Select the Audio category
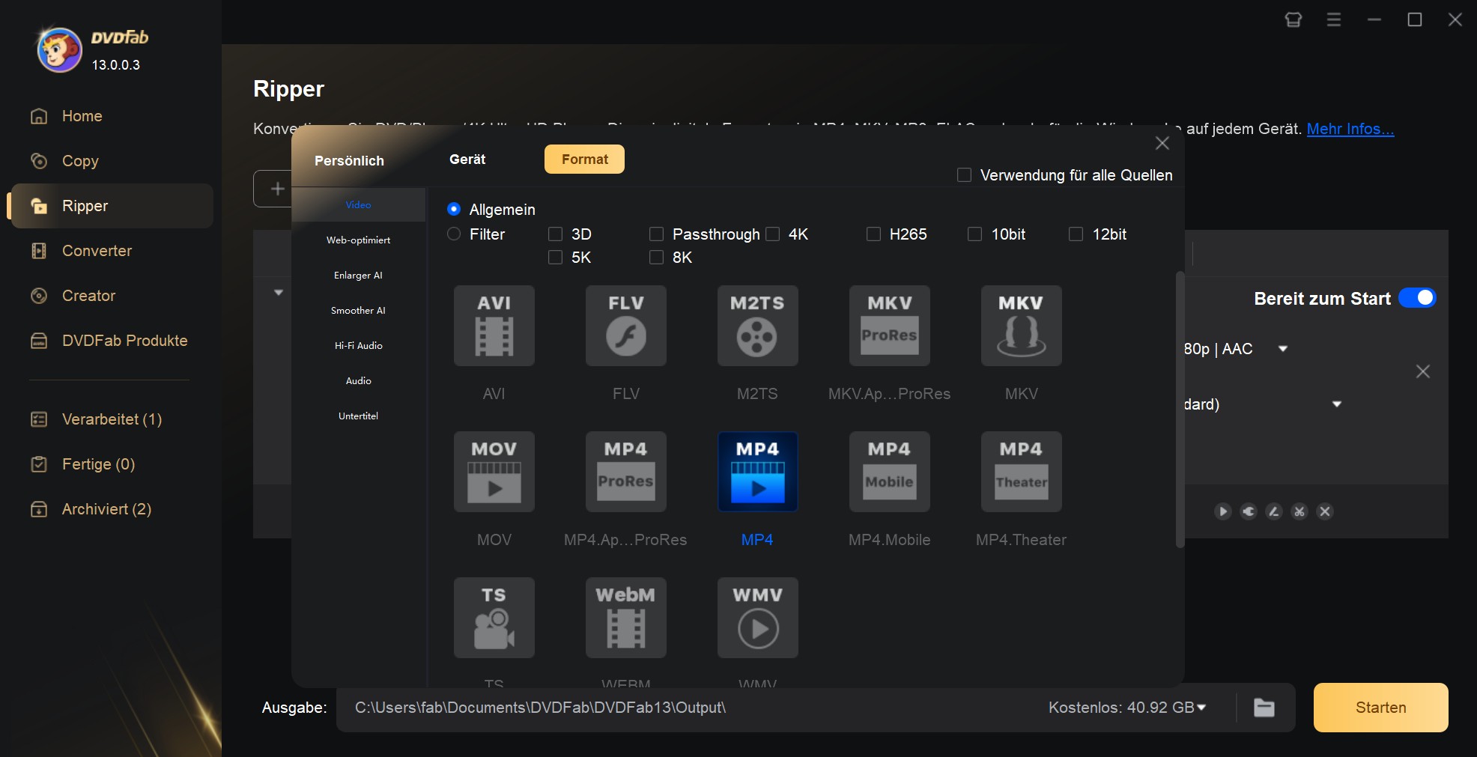The width and height of the screenshot is (1477, 757). point(358,381)
